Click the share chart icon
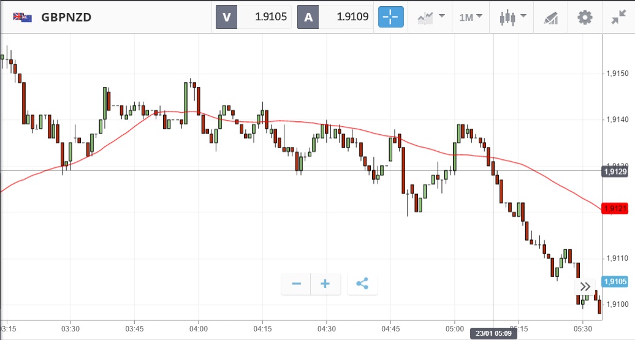The image size is (635, 340). point(362,284)
